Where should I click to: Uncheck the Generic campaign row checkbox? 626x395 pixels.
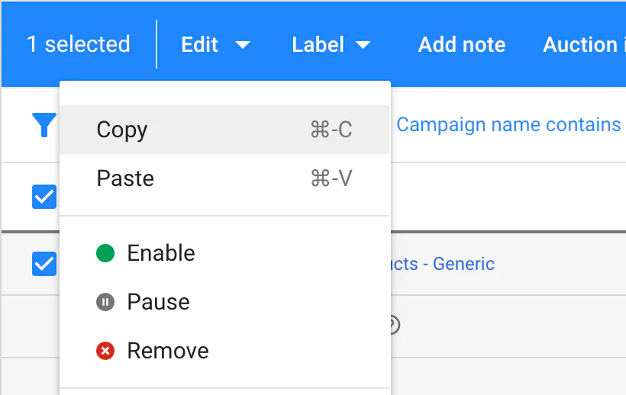44,264
